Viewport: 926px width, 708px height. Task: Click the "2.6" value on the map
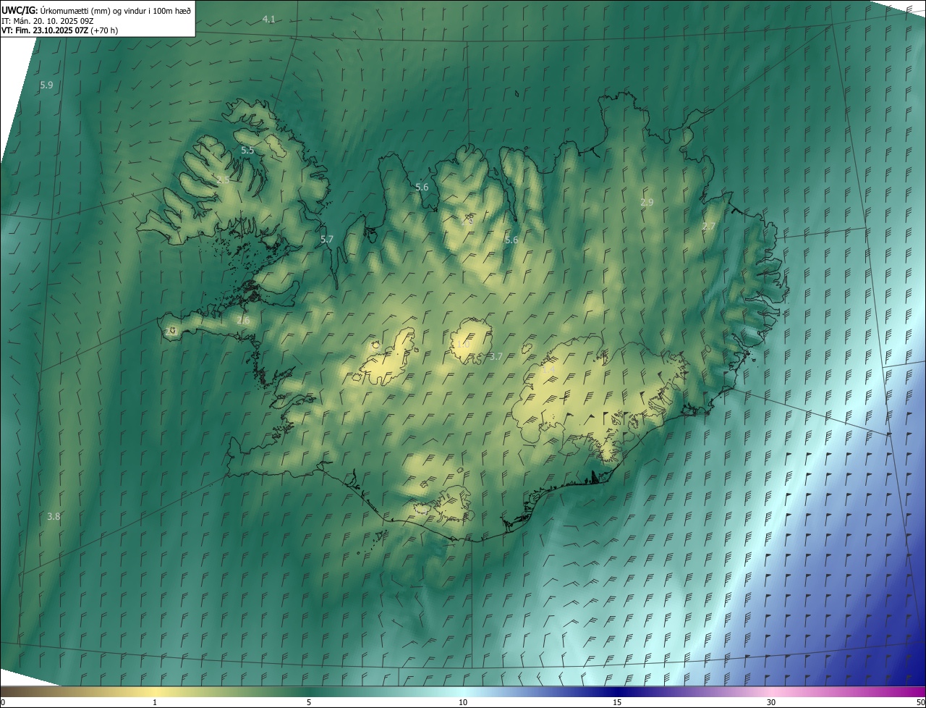(x=243, y=321)
